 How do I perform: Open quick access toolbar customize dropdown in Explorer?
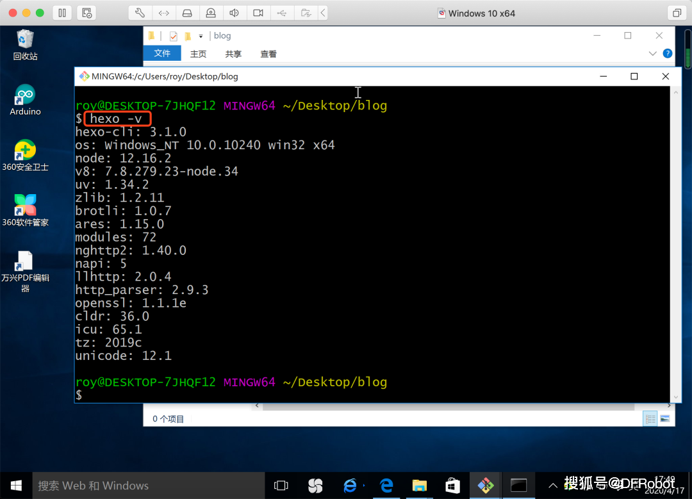[x=201, y=36]
